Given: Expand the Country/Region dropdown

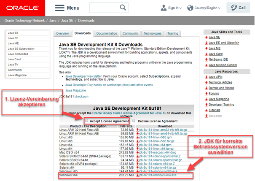Looking at the screenshot, I should click(x=219, y=8).
